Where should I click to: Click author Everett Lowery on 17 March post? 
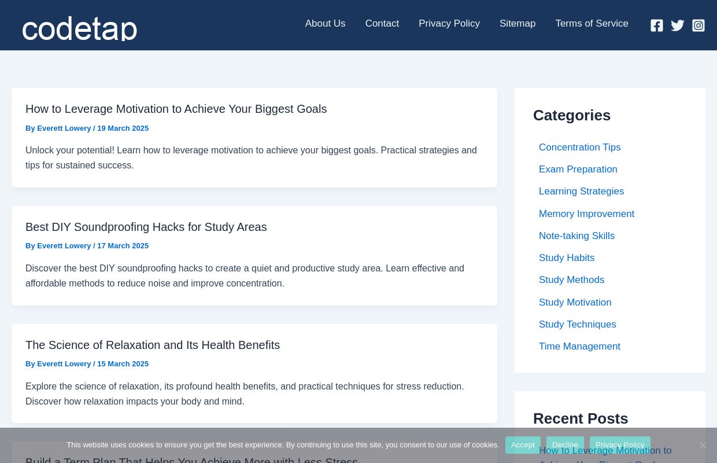click(64, 246)
